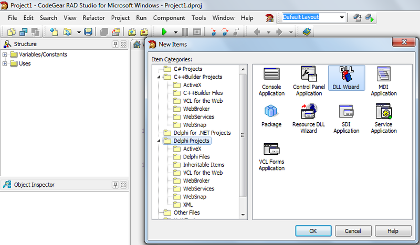Click the Forward navigation arrow
The image size is (420, 245).
coord(279,32)
